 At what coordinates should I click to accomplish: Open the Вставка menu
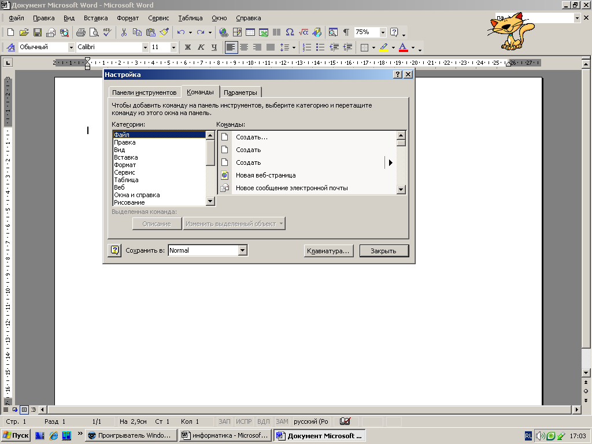95,18
